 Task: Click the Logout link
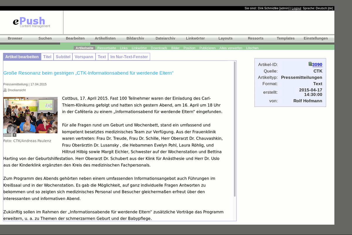[296, 8]
